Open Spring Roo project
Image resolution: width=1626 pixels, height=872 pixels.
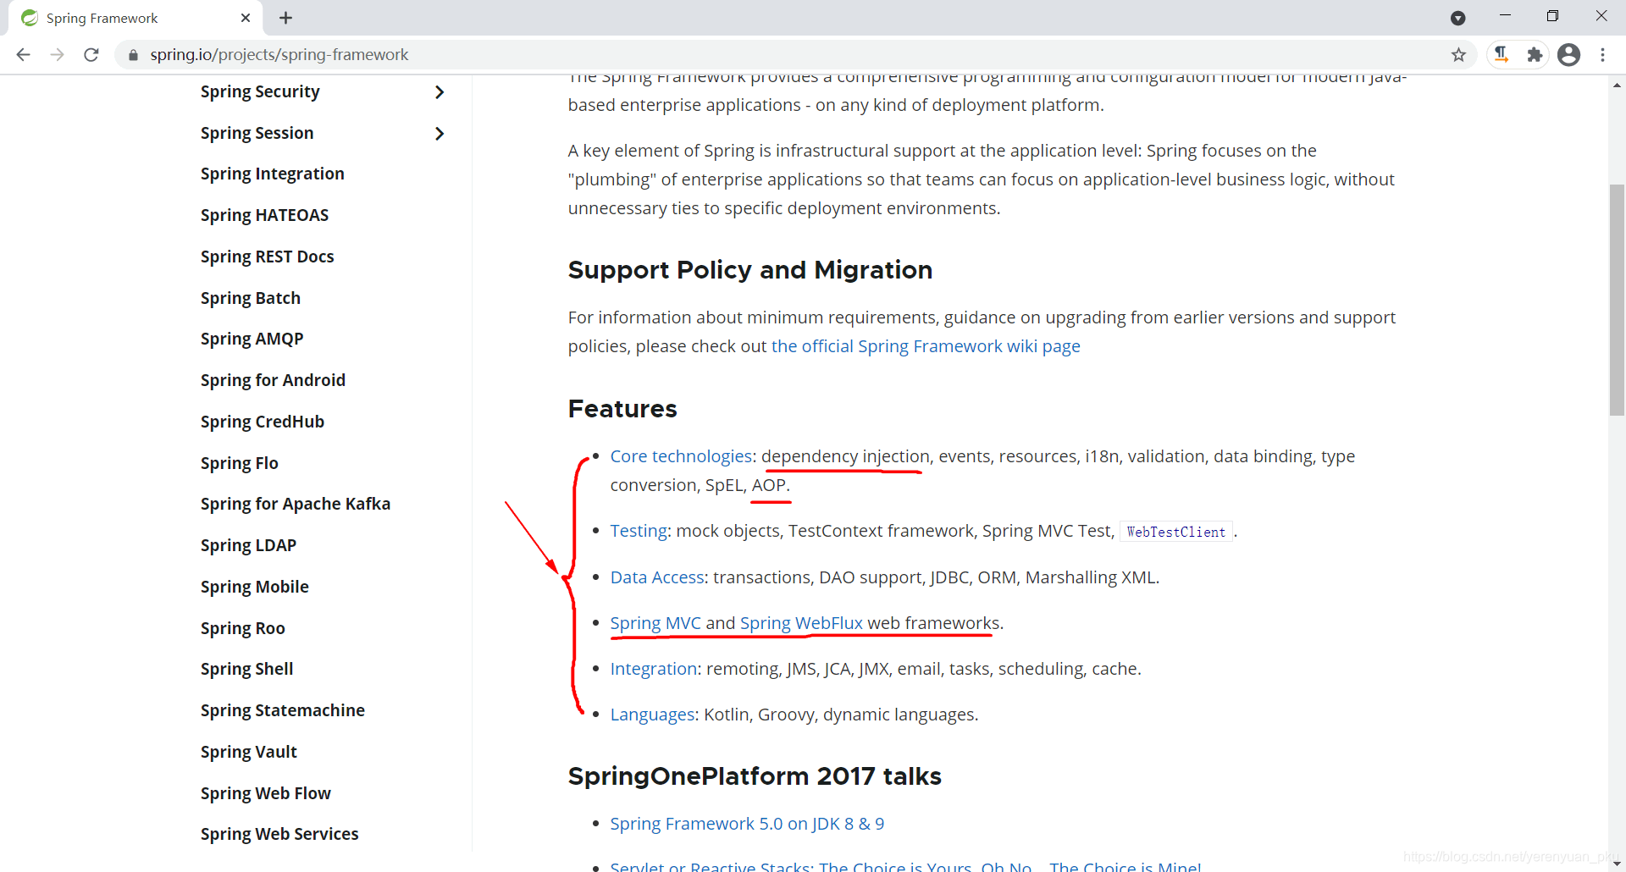[242, 628]
